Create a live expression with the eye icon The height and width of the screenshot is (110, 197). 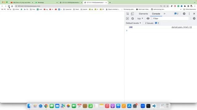(148, 18)
